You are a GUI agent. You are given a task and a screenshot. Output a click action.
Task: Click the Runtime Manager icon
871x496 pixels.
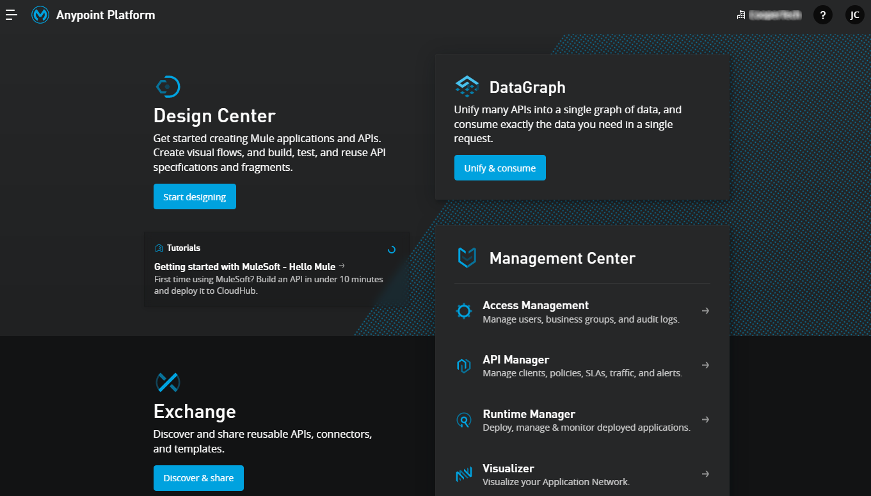(x=463, y=420)
